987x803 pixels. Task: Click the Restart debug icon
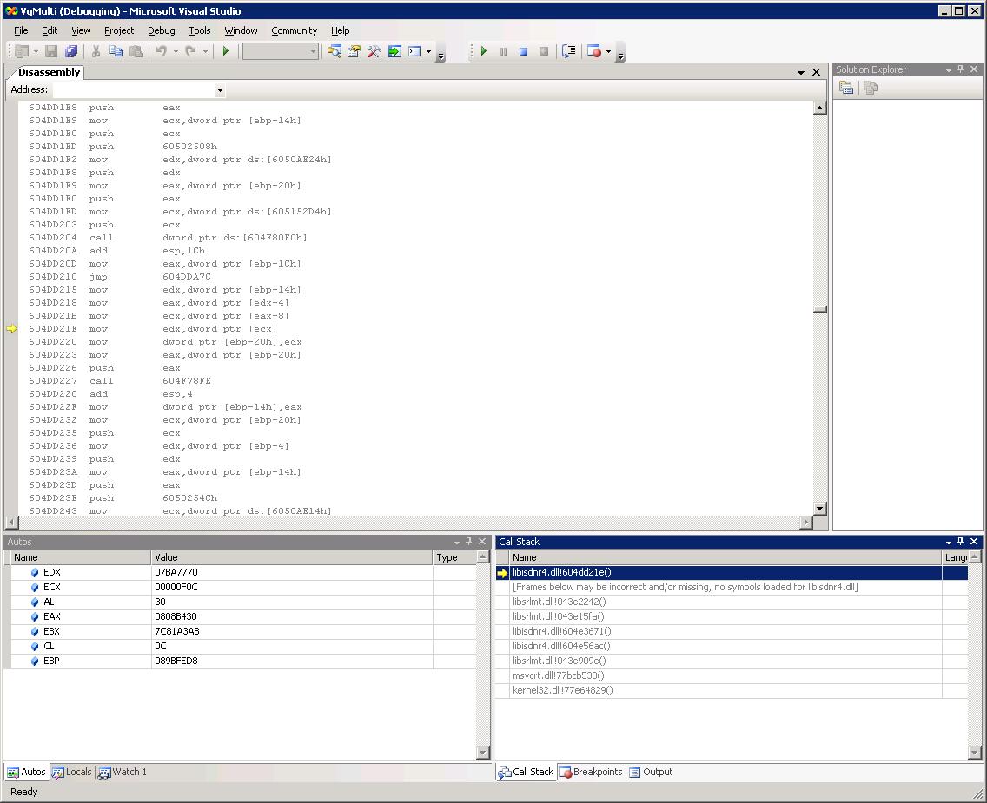pos(544,51)
